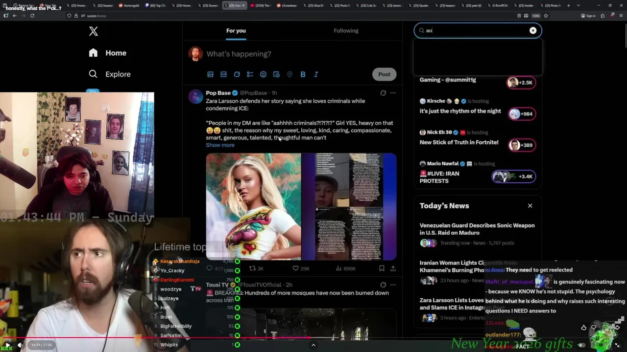Viewport: 627px width, 352px height.
Task: Tag location icon in composer
Action: [289, 74]
